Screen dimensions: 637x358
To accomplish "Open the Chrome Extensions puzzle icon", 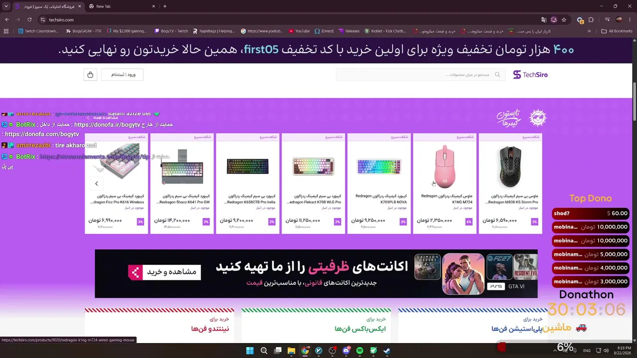I will pos(591,20).
